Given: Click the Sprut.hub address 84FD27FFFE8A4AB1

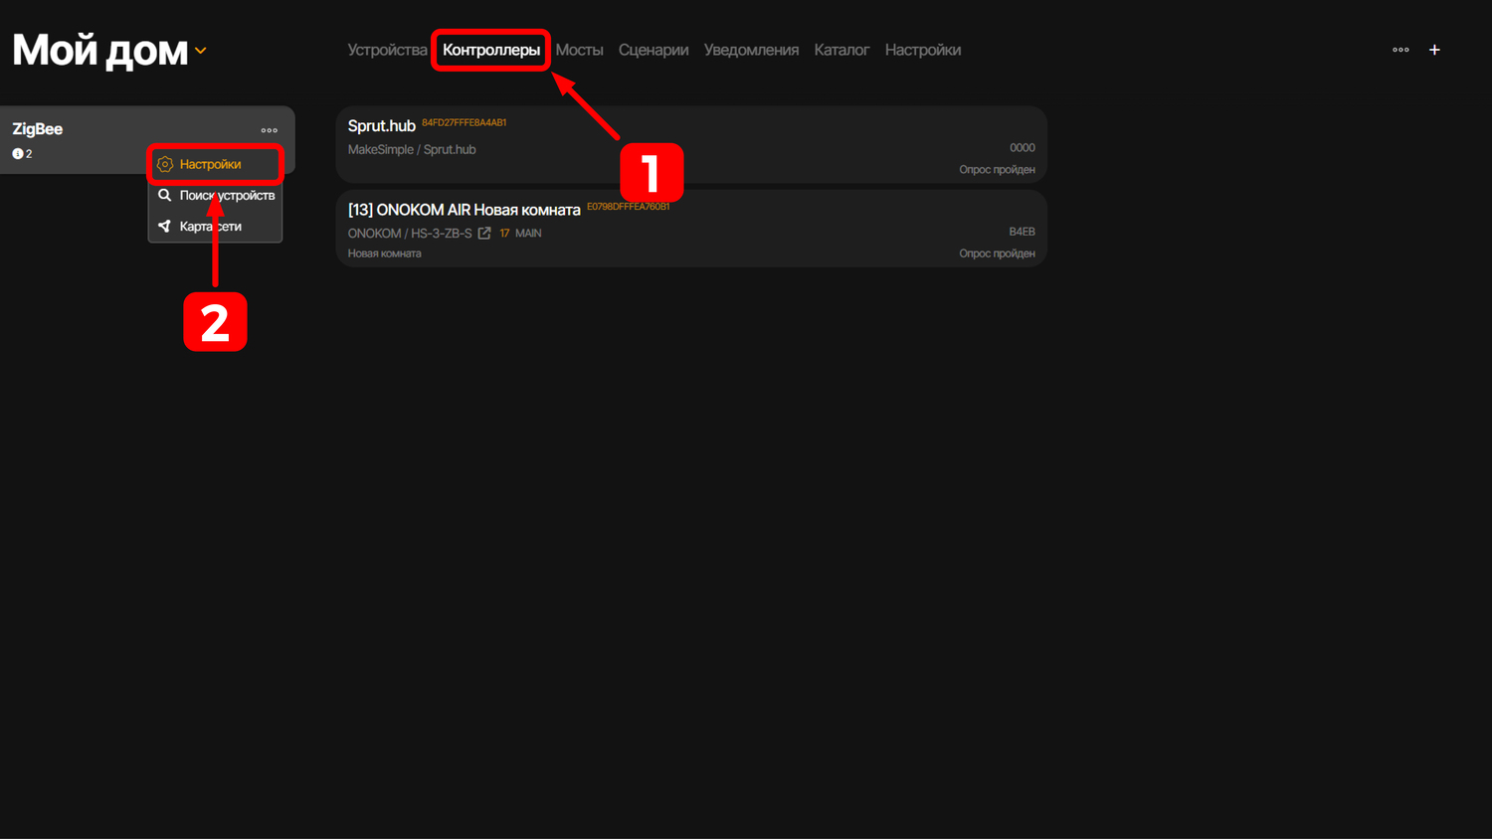Looking at the screenshot, I should click(x=464, y=123).
